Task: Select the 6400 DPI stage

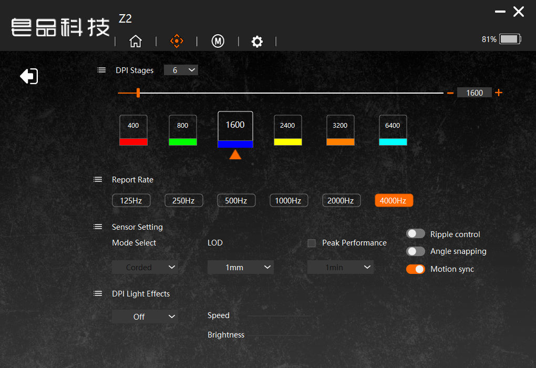Action: 393,130
